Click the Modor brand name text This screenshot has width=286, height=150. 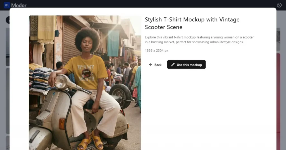[19, 5]
